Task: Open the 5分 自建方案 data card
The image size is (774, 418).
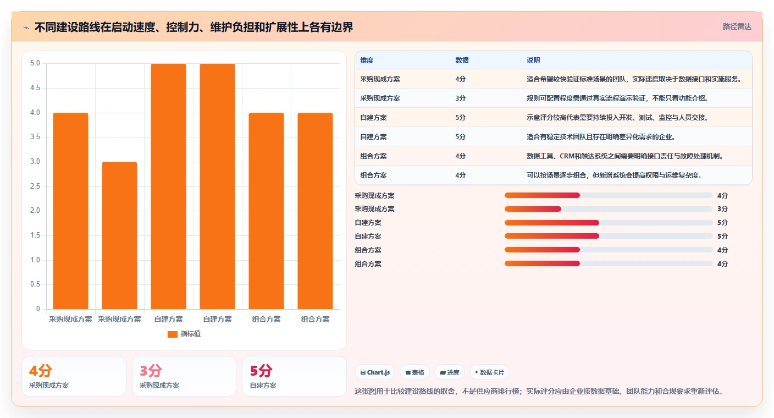Action: click(x=294, y=376)
